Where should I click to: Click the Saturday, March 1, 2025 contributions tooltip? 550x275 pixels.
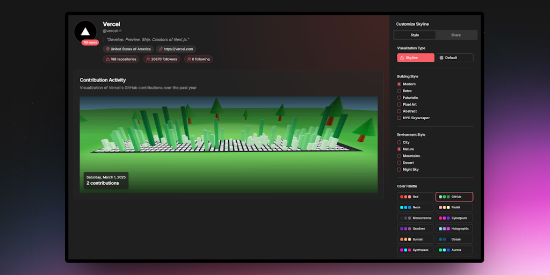[x=106, y=180]
